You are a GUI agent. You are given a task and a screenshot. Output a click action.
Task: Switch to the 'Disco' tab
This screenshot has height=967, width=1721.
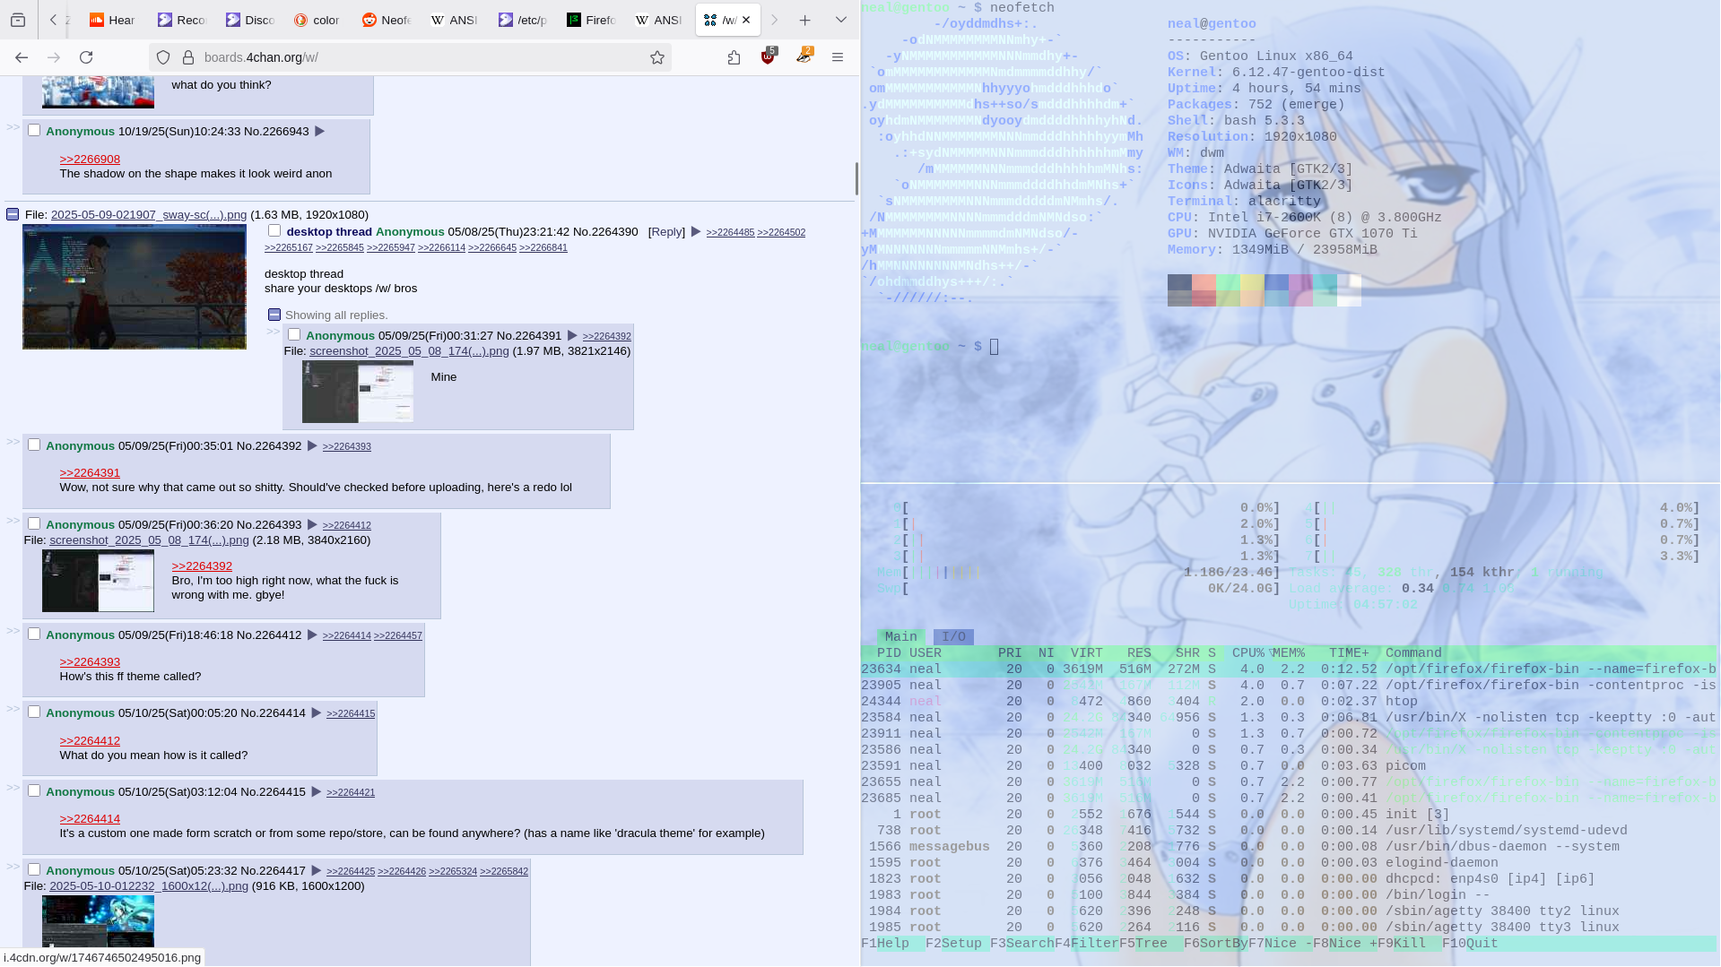click(250, 20)
